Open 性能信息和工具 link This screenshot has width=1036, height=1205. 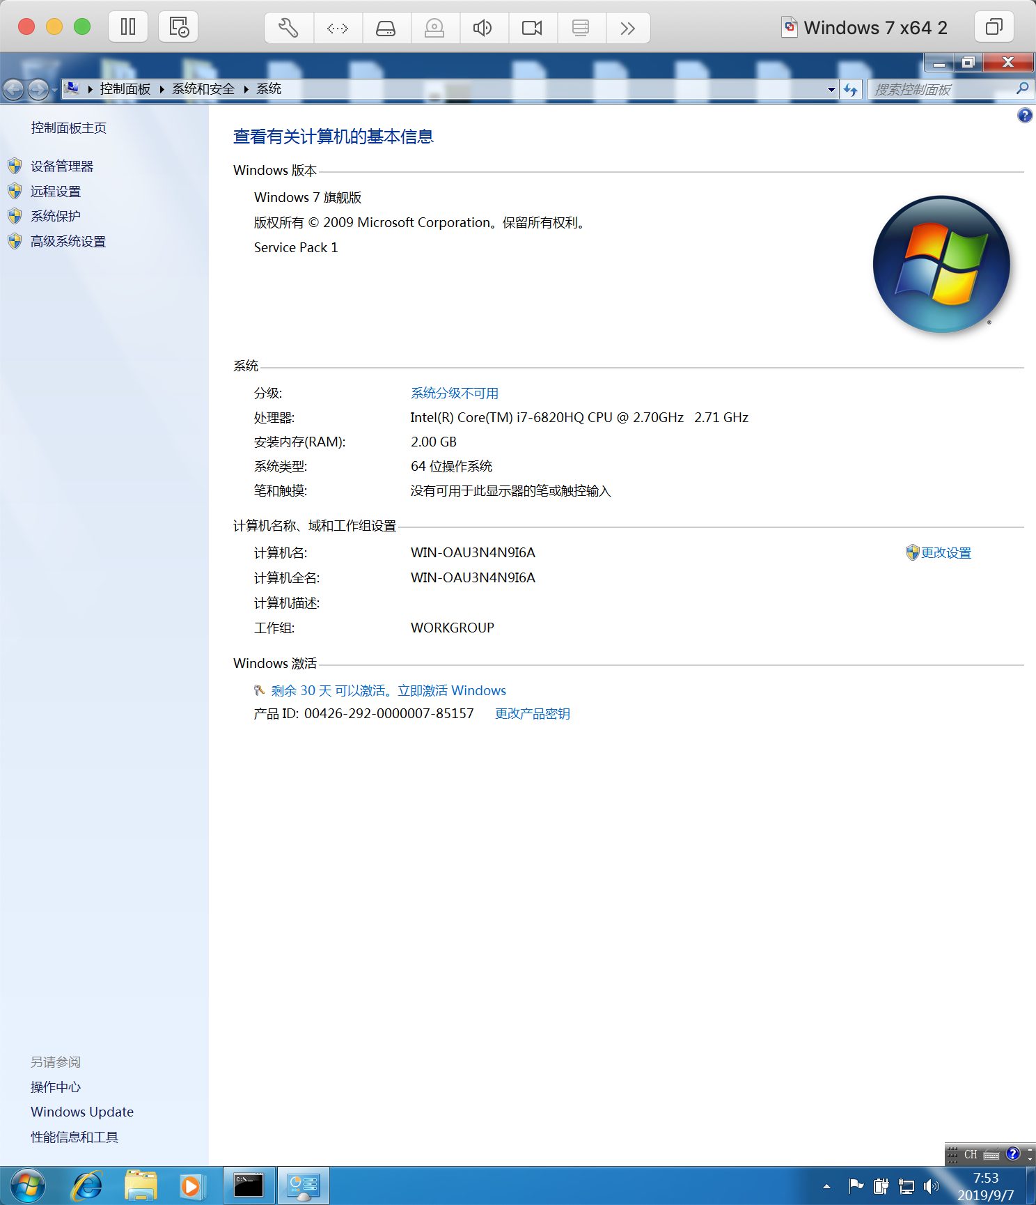click(x=74, y=1137)
